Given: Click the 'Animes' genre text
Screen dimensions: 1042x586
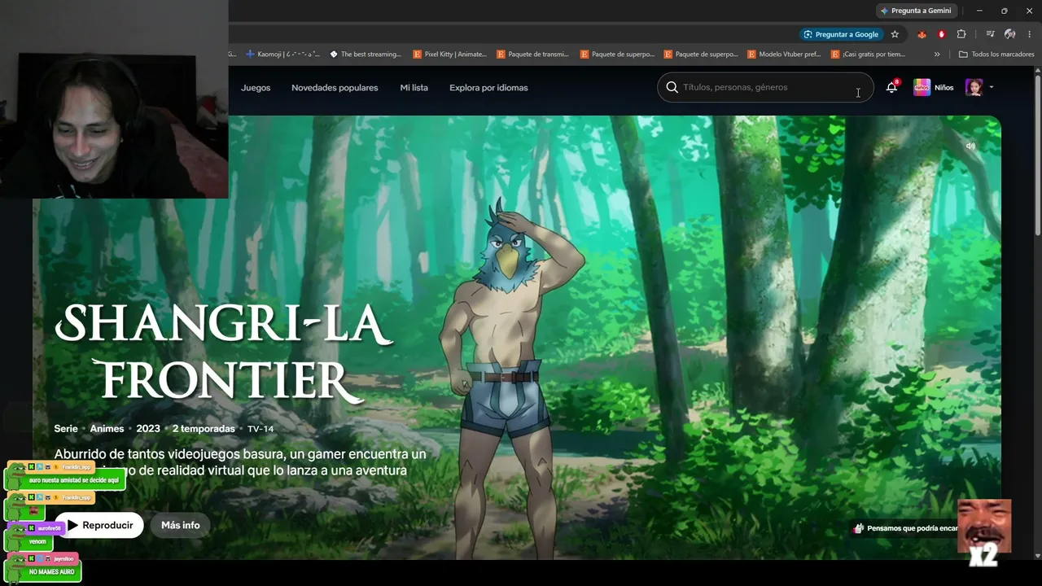Looking at the screenshot, I should 107,429.
